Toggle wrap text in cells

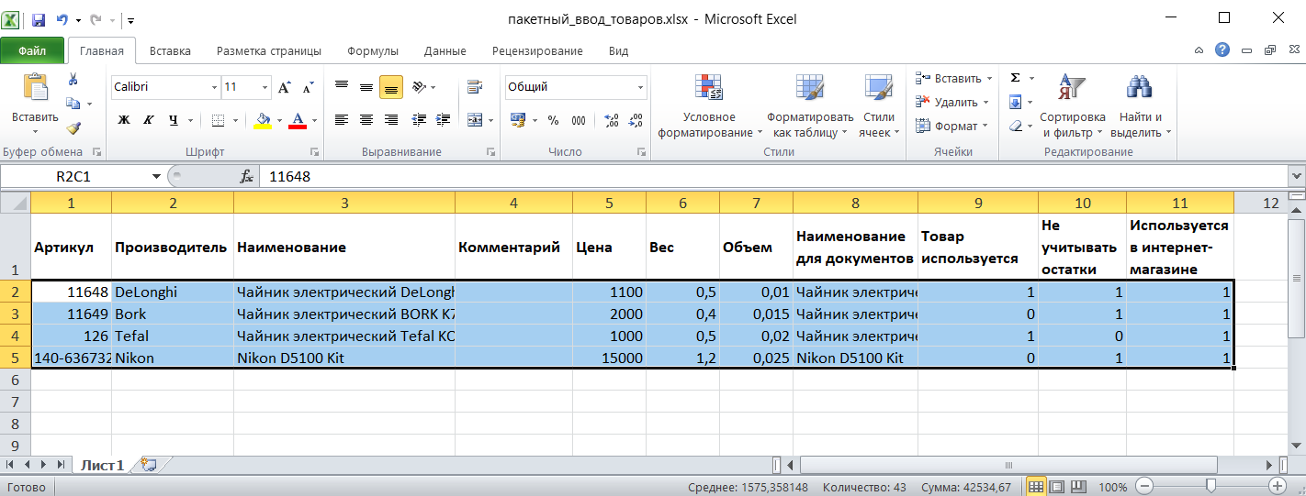475,87
